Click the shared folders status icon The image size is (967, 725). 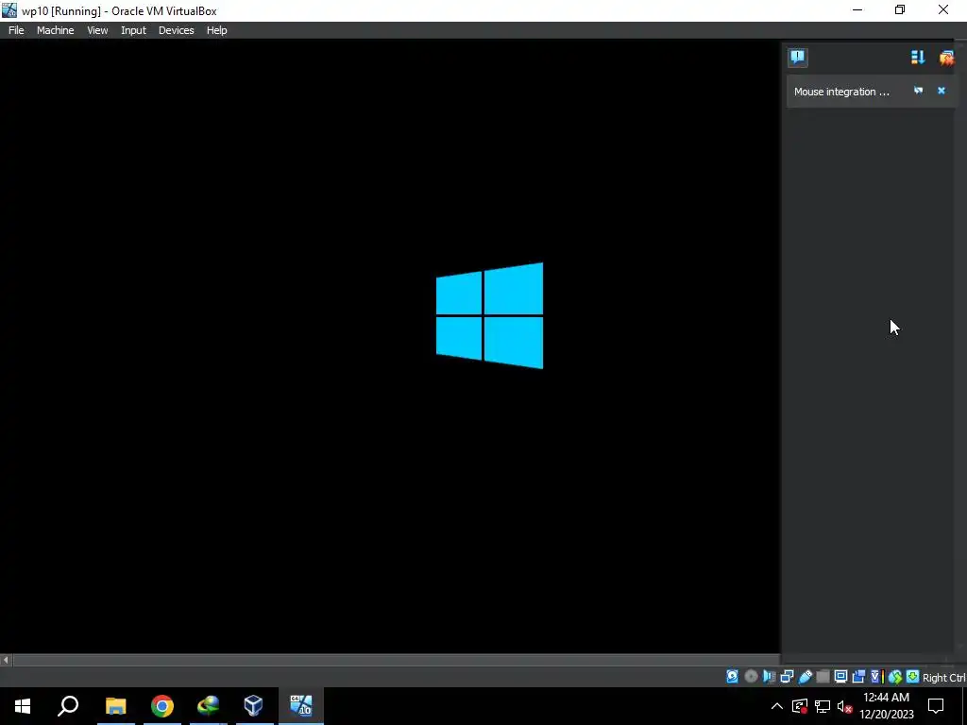823,676
